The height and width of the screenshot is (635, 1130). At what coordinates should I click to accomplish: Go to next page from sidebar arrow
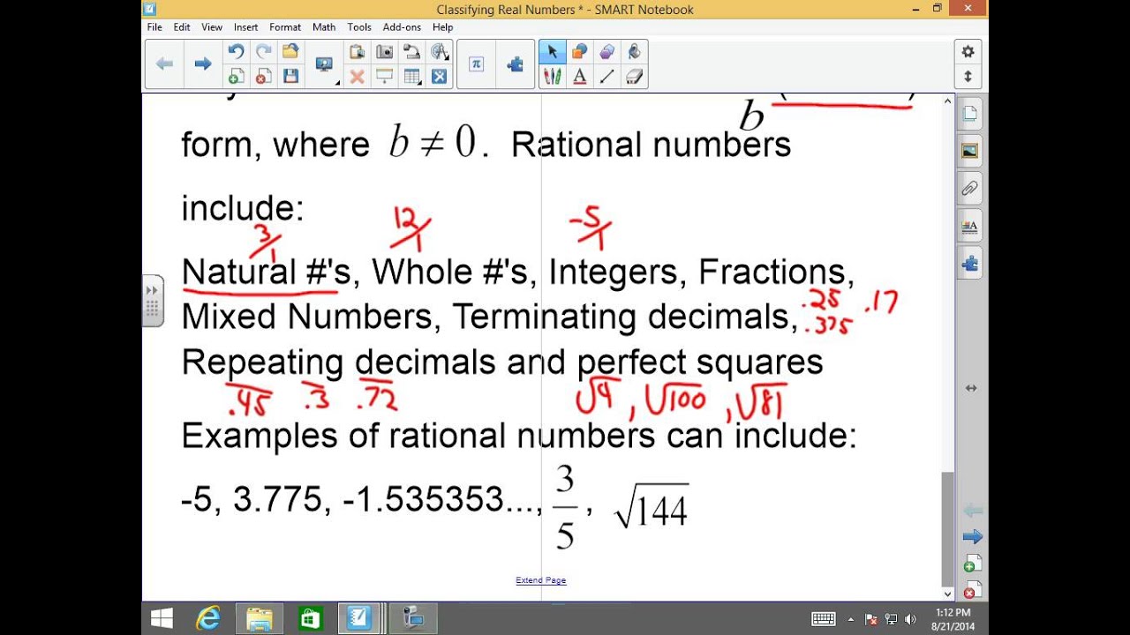(971, 536)
